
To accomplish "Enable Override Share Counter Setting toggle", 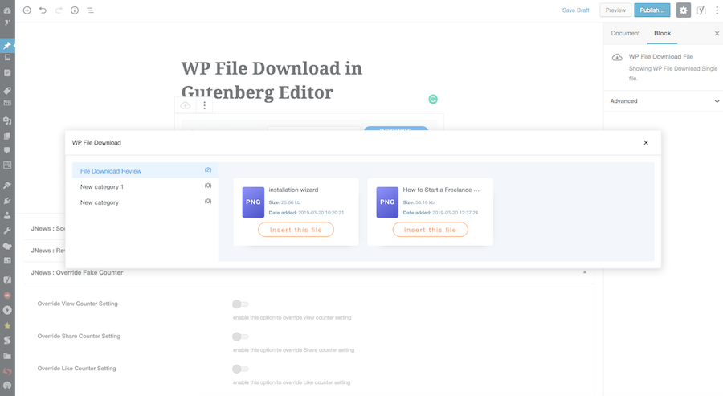I will point(240,337).
